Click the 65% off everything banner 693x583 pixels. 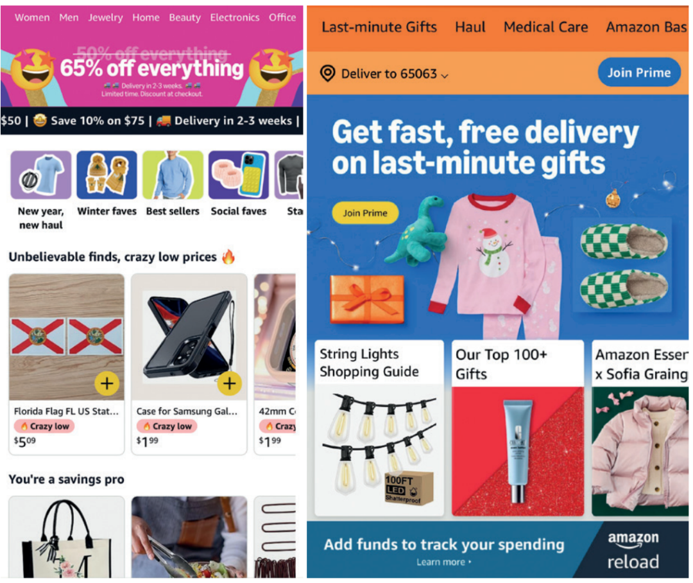coord(151,69)
